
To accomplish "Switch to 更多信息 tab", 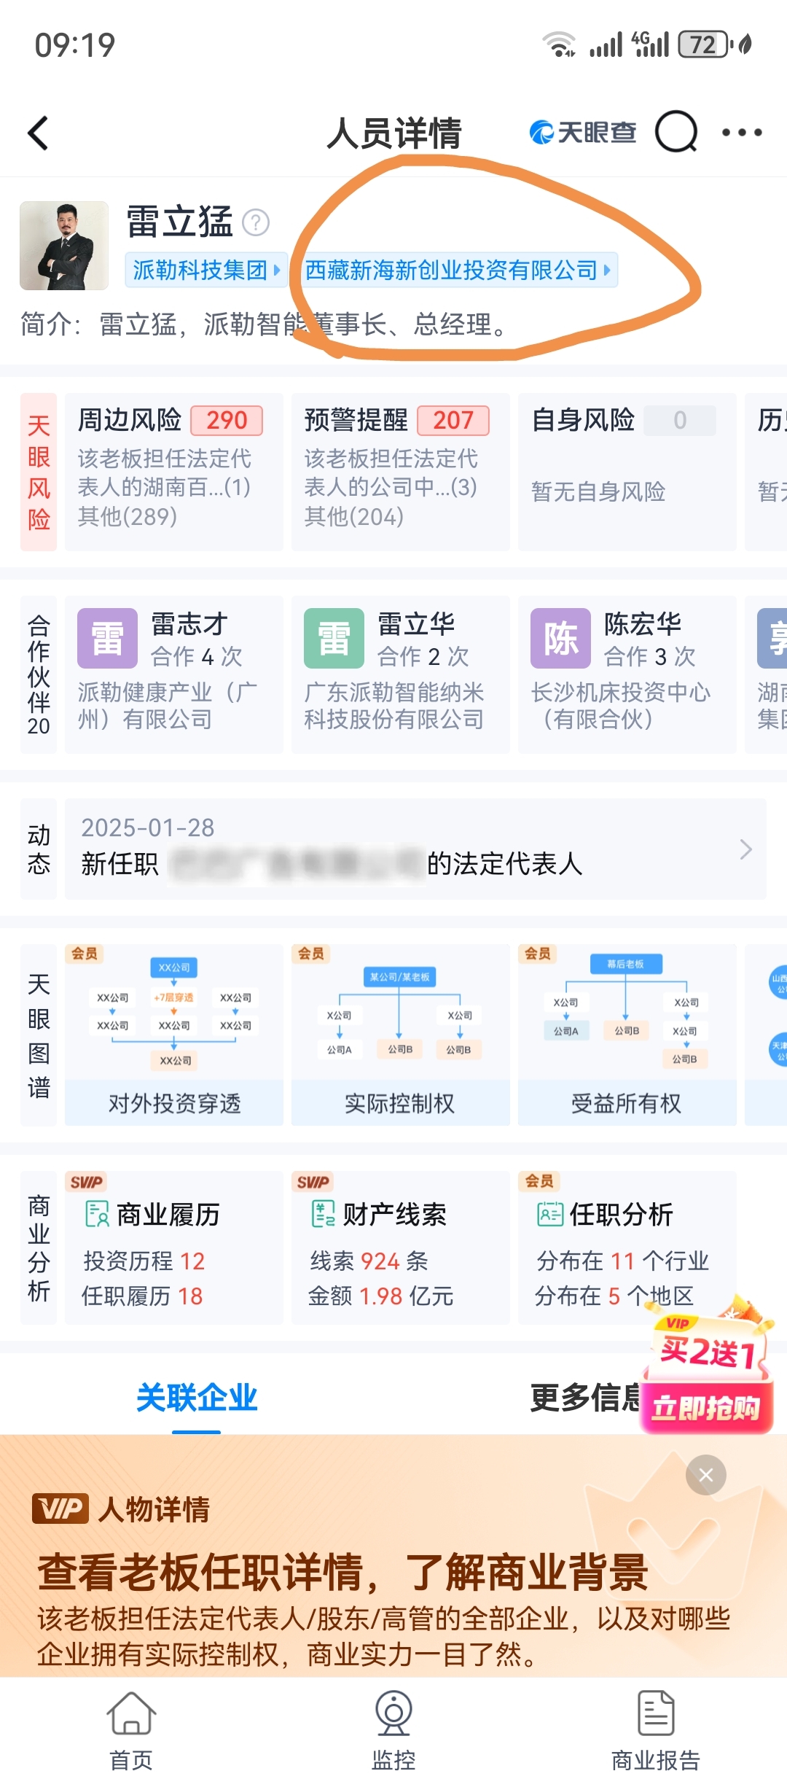I will point(587,1398).
